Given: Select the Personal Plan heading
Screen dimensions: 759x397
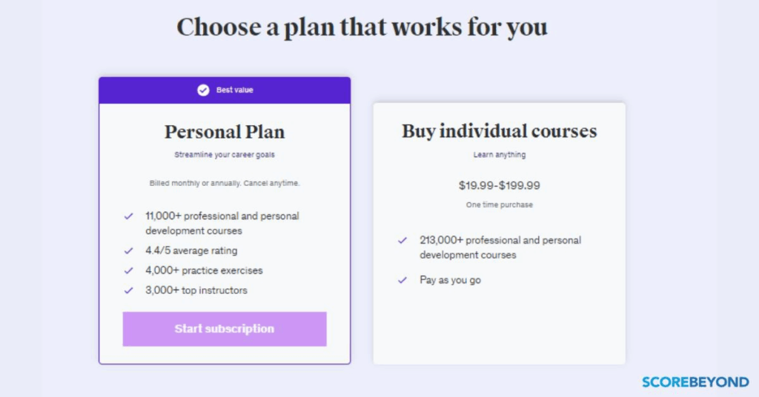Looking at the screenshot, I should pyautogui.click(x=225, y=132).
